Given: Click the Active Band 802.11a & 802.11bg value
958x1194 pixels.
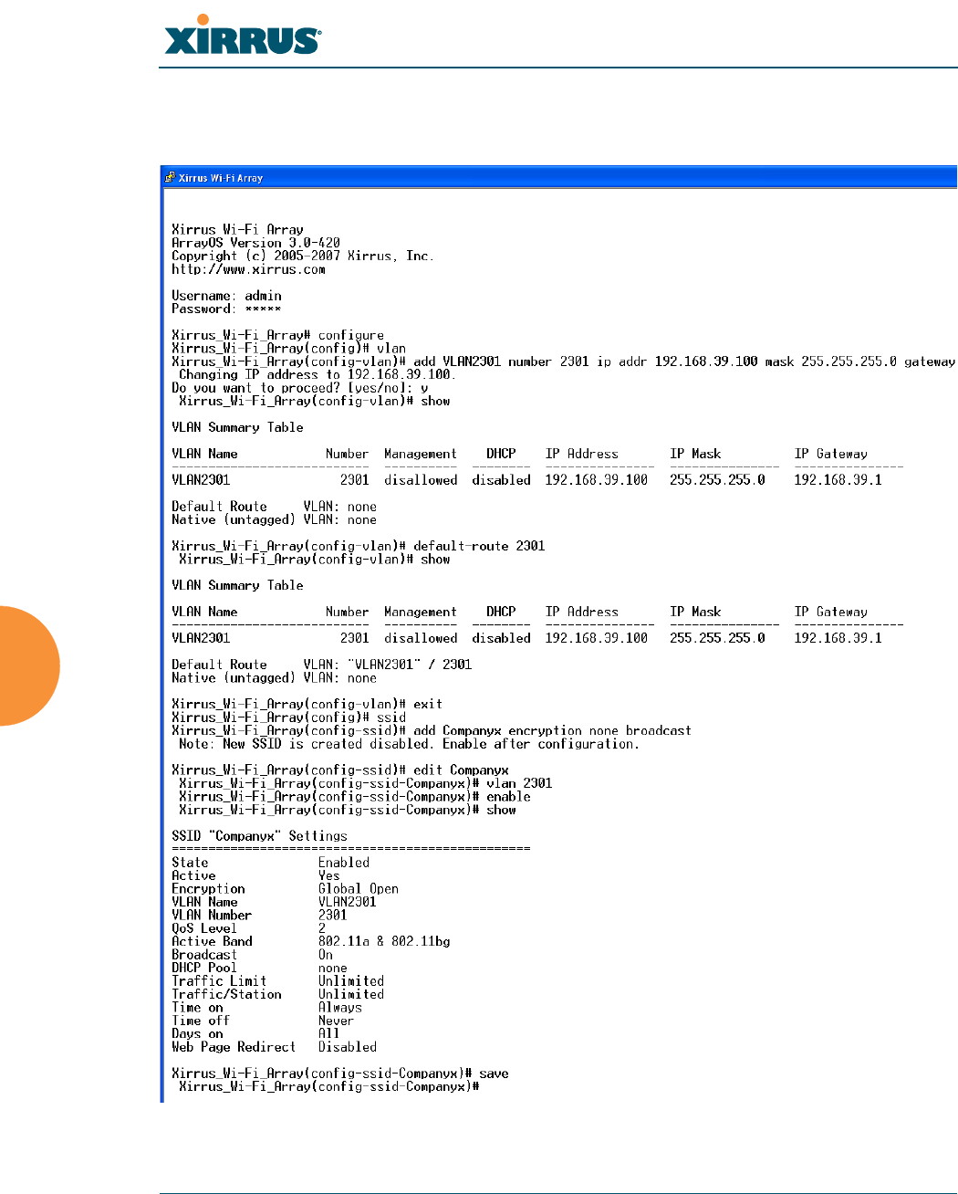Looking at the screenshot, I should [384, 941].
